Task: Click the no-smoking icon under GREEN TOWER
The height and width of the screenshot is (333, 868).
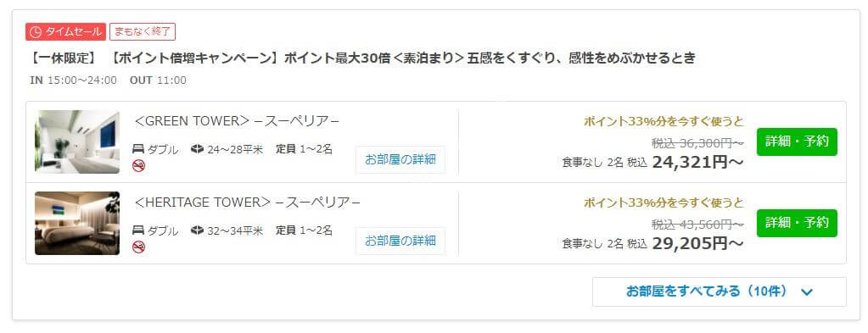Action: (x=139, y=165)
